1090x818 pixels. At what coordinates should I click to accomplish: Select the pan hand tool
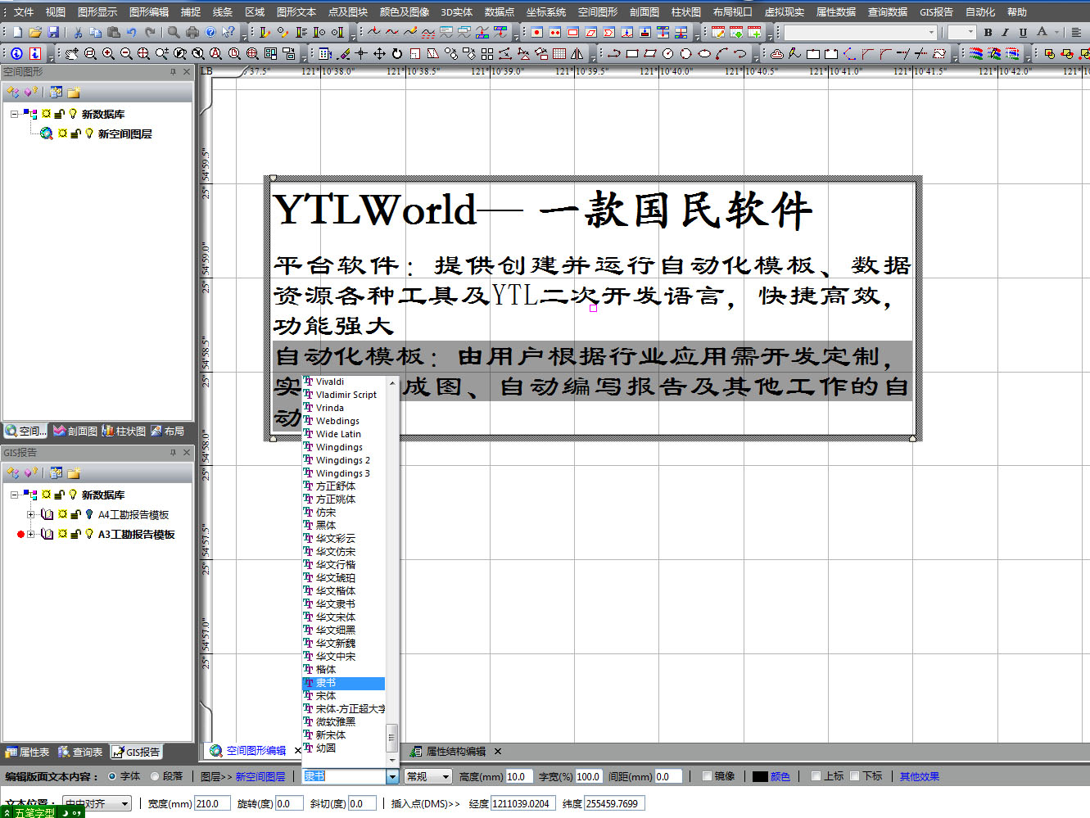pyautogui.click(x=72, y=53)
